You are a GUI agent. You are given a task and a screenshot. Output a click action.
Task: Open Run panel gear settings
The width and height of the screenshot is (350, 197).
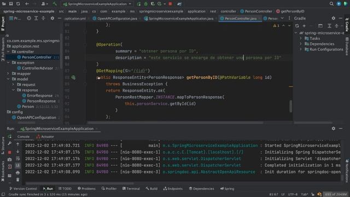tap(333, 129)
